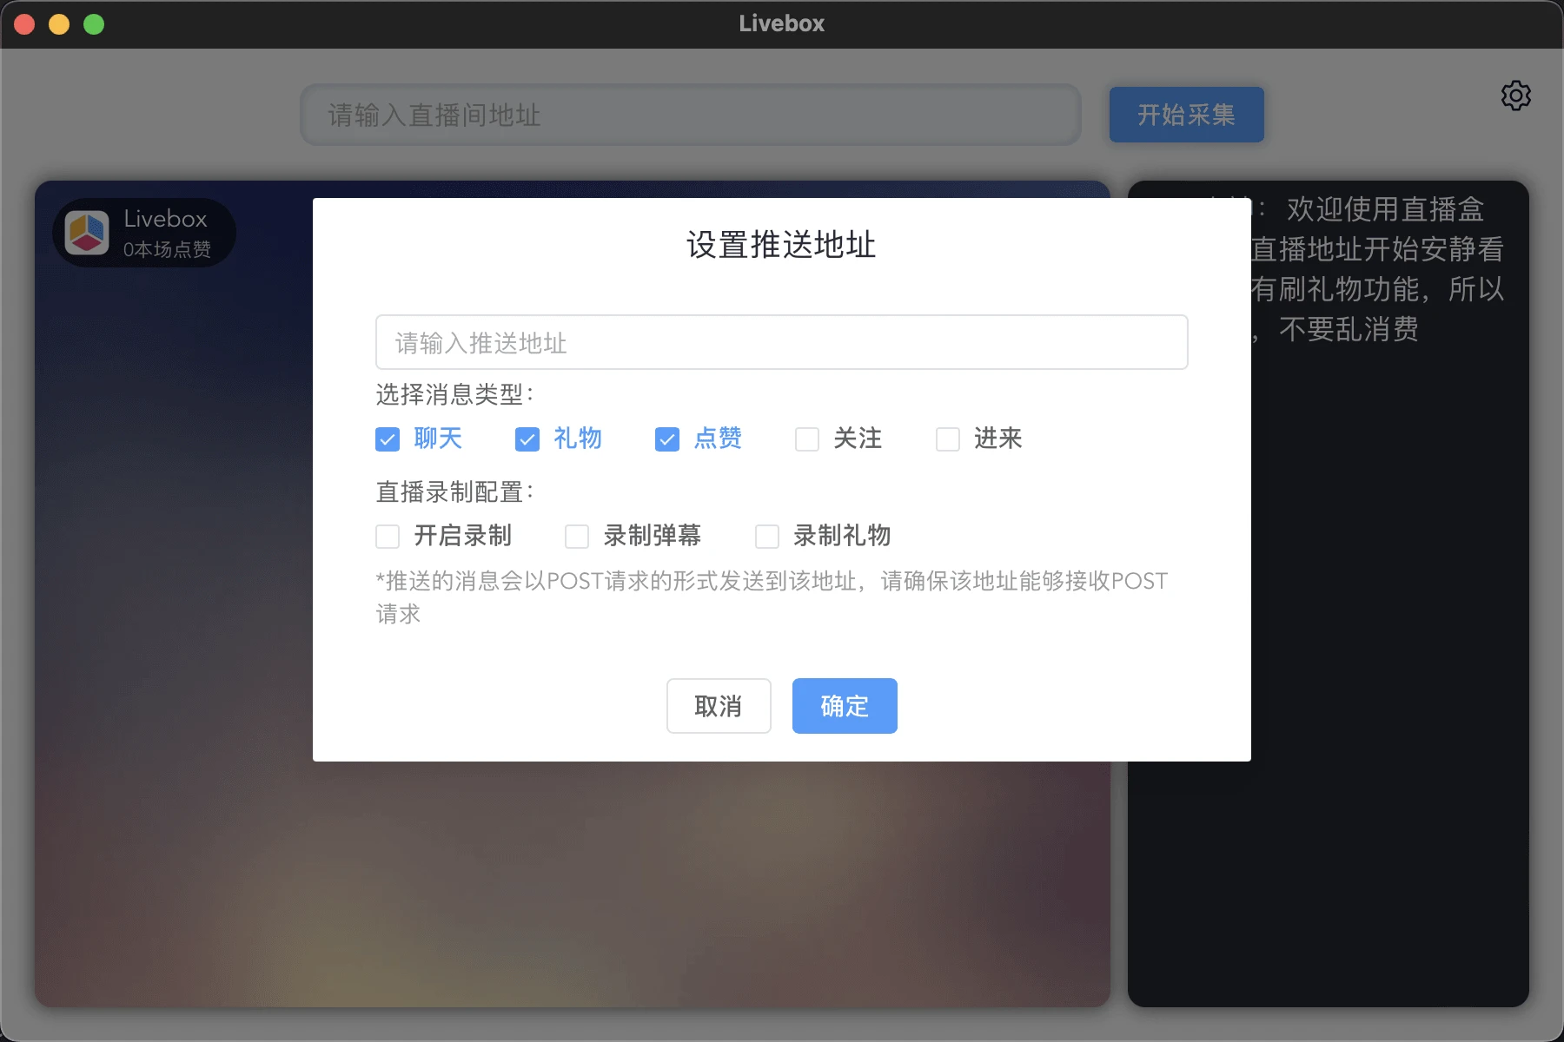1564x1042 pixels.
Task: Open settings via the gear icon
Action: [1516, 96]
